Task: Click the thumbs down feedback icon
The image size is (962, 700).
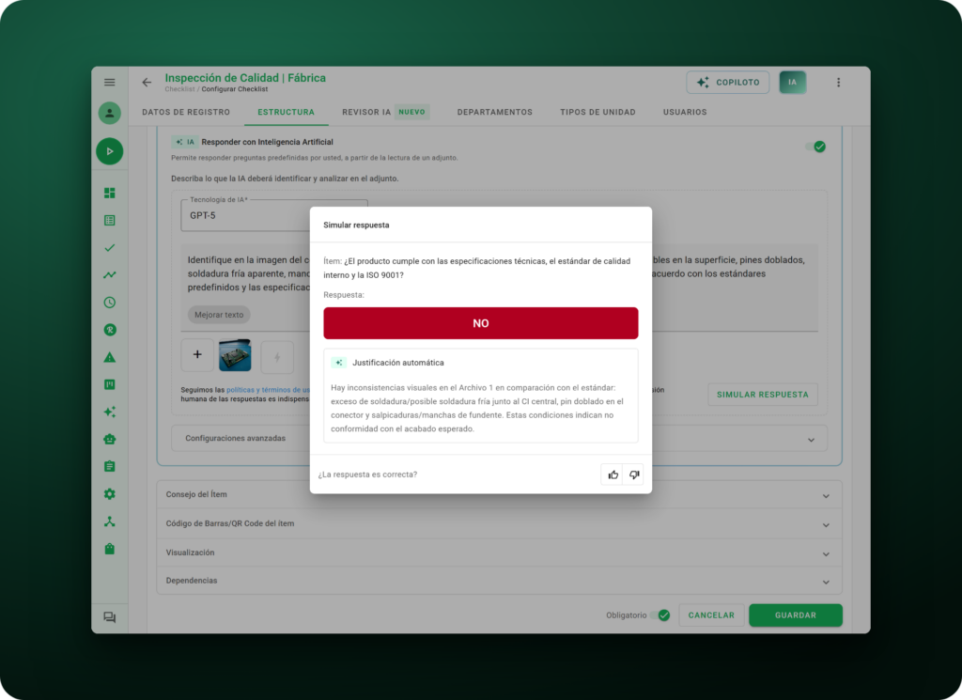Action: (x=634, y=474)
